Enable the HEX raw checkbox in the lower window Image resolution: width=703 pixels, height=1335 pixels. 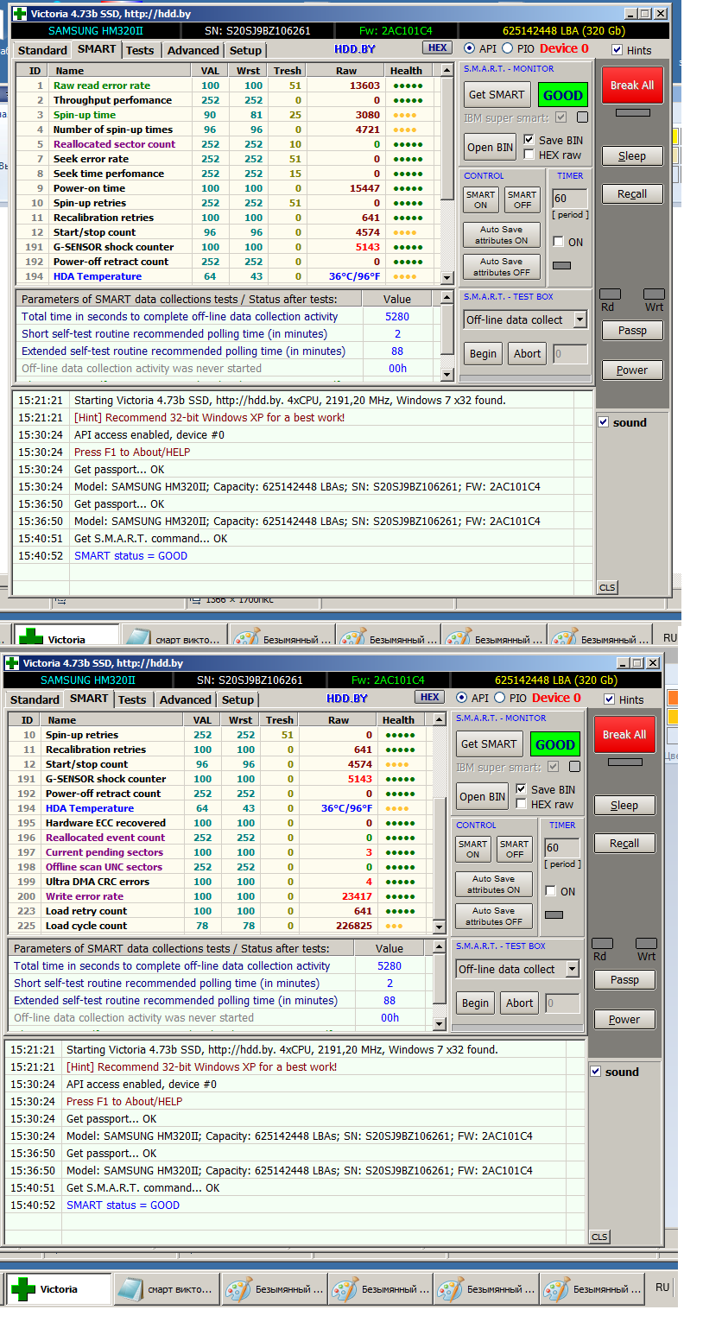point(521,804)
